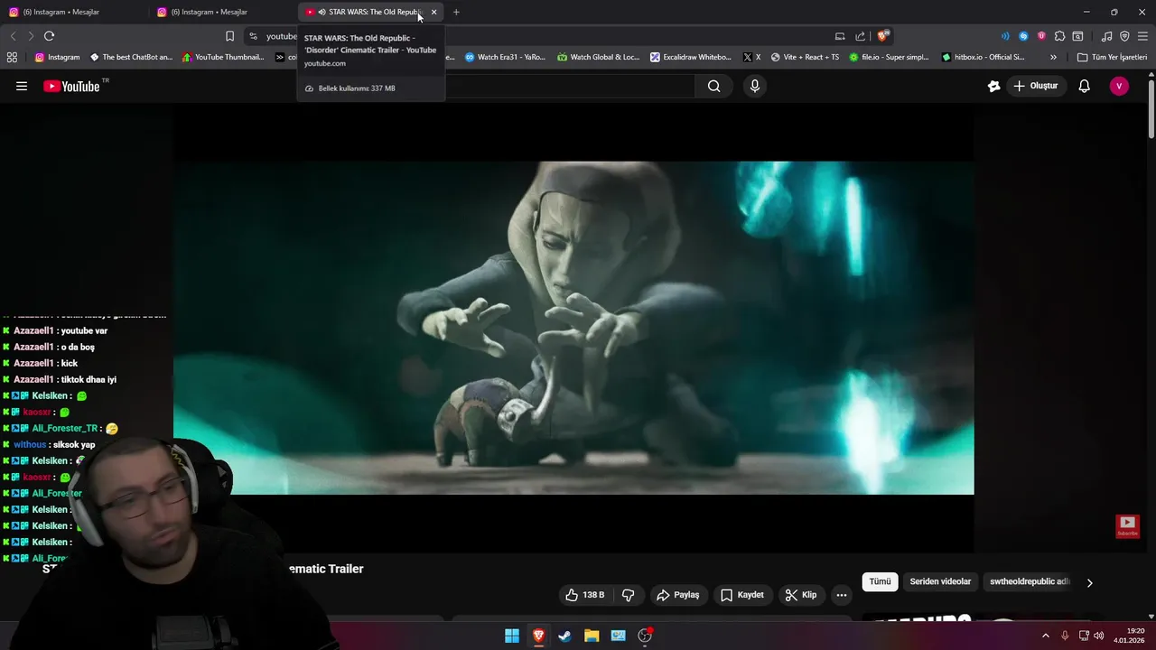The image size is (1156, 650).
Task: Open Watch Global & Loc bookmark
Action: tap(599, 57)
